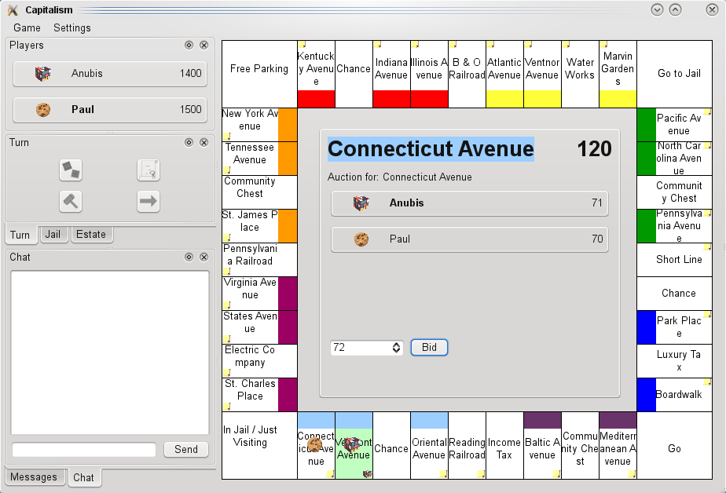Select the Illinois Avenue square

[x=429, y=74]
